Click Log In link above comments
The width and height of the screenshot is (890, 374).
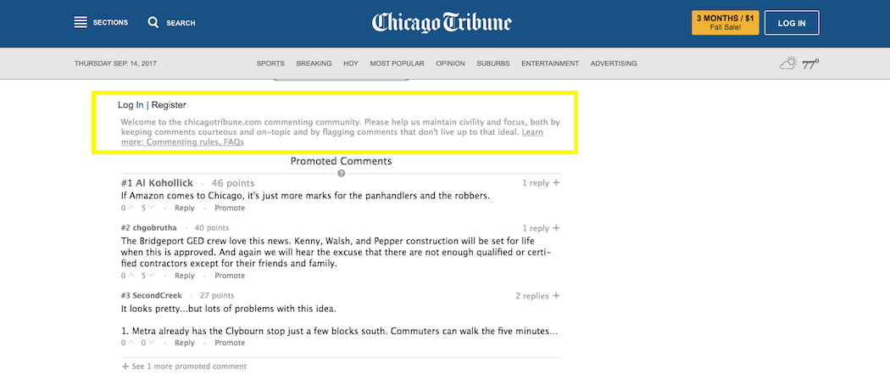click(x=131, y=105)
